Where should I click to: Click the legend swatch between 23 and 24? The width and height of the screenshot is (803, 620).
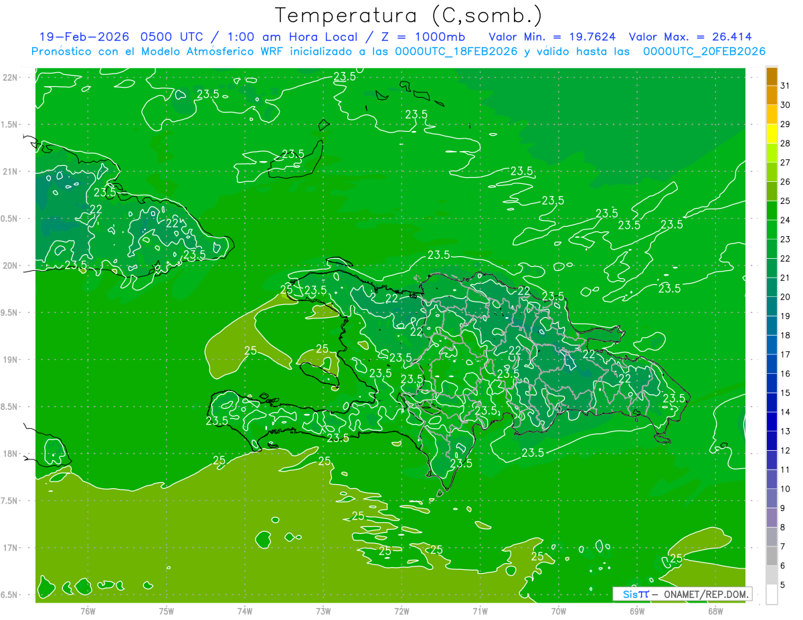(x=772, y=229)
